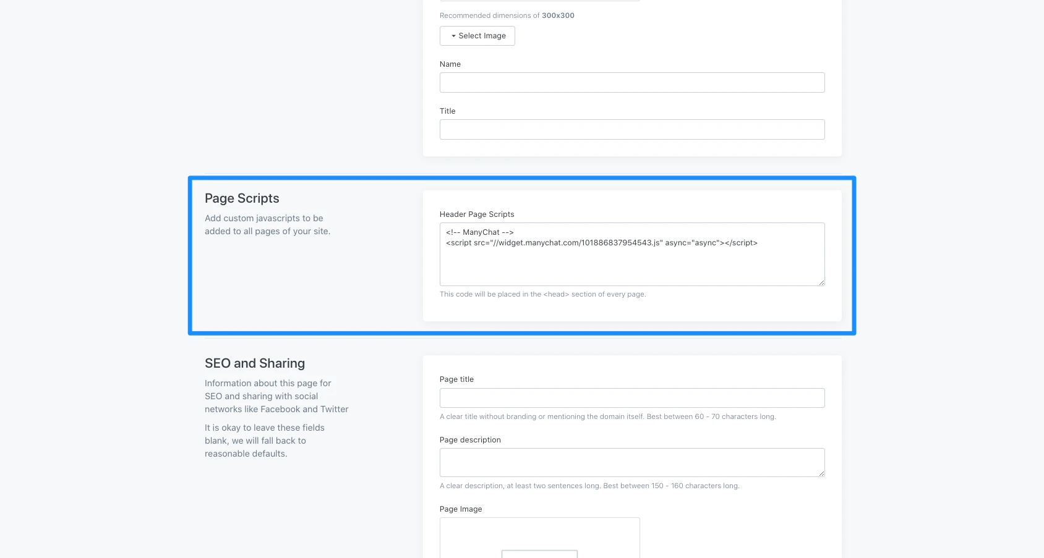Click the Page title field label
Viewport: 1044px width, 558px height.
[456, 379]
